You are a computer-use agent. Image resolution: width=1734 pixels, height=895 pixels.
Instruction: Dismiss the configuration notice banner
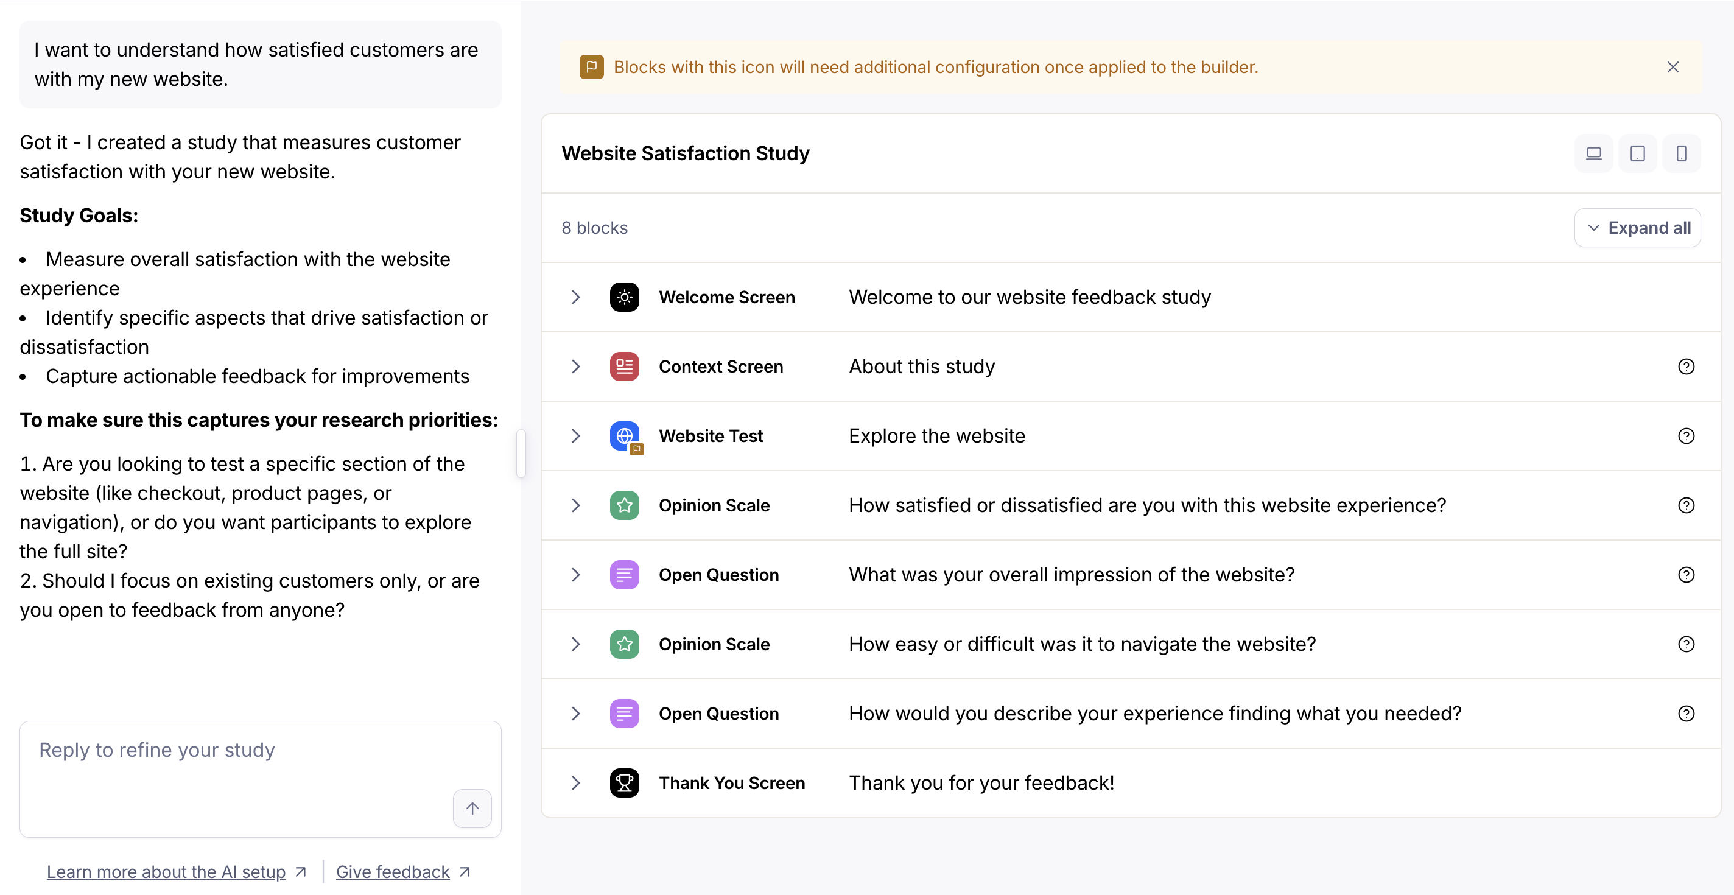click(x=1672, y=68)
